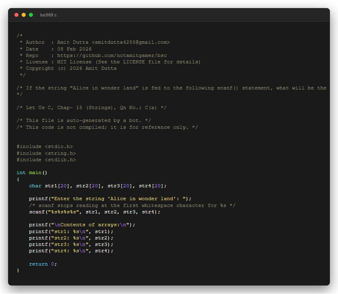Click the printf 'Contents of arrays' line
338x294 pixels.
click(82, 225)
